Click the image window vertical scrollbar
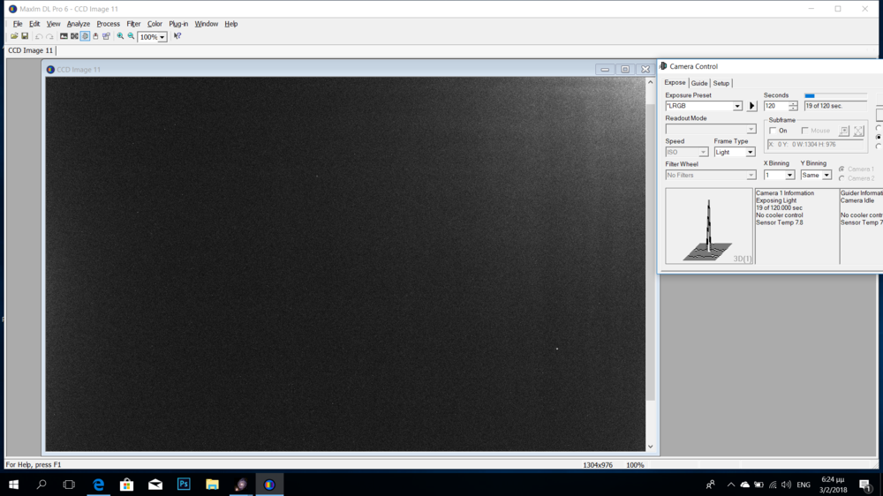Screen dimensions: 883x496 (651, 265)
